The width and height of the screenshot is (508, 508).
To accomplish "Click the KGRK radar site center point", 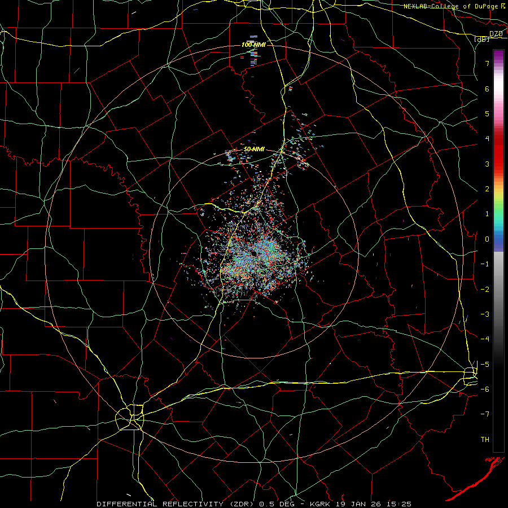I will (253, 253).
